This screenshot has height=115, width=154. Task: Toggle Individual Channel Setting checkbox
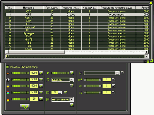tap(7, 67)
